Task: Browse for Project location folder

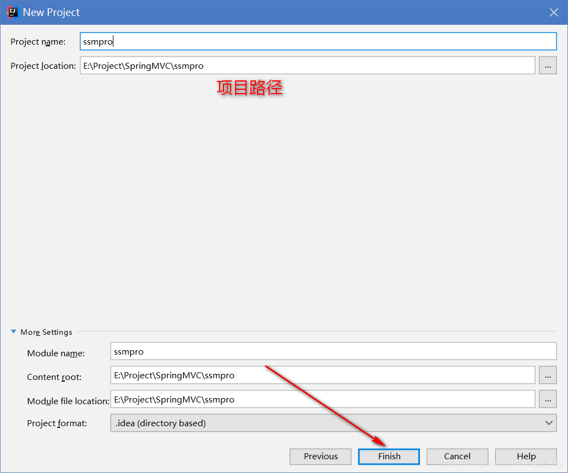Action: point(548,66)
